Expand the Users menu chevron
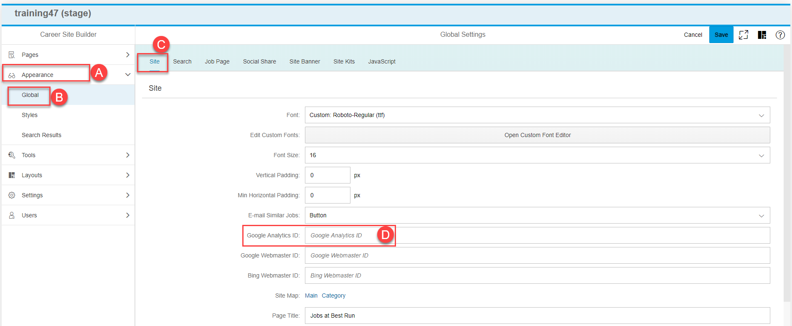This screenshot has width=792, height=326. (x=128, y=215)
